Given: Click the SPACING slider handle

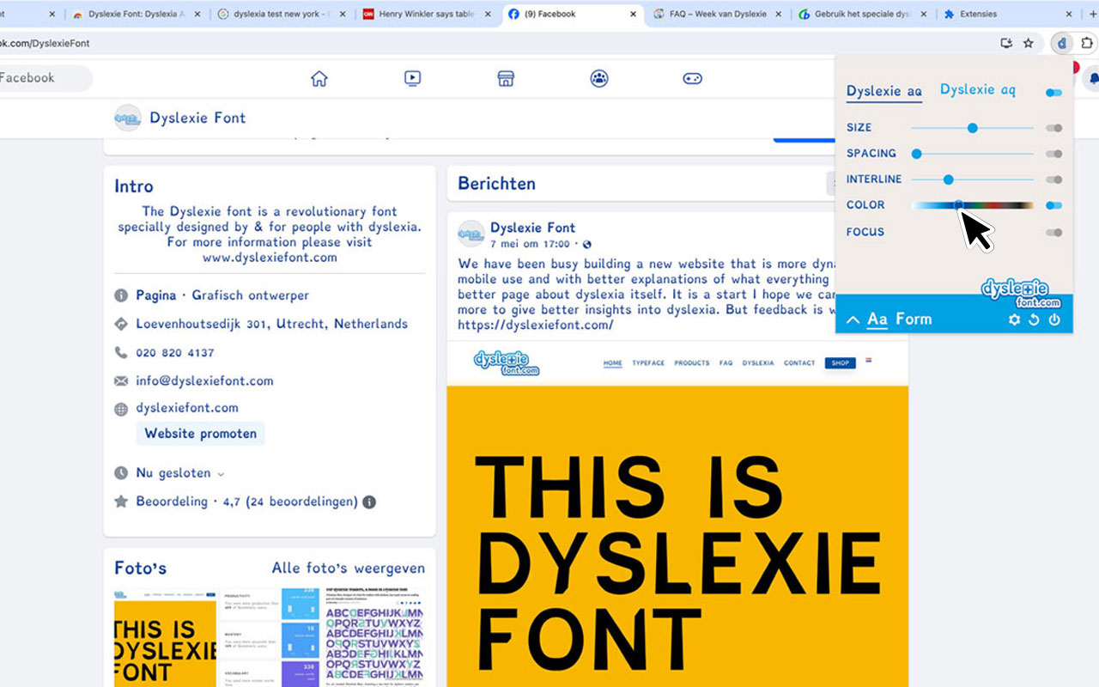Looking at the screenshot, I should (x=917, y=154).
